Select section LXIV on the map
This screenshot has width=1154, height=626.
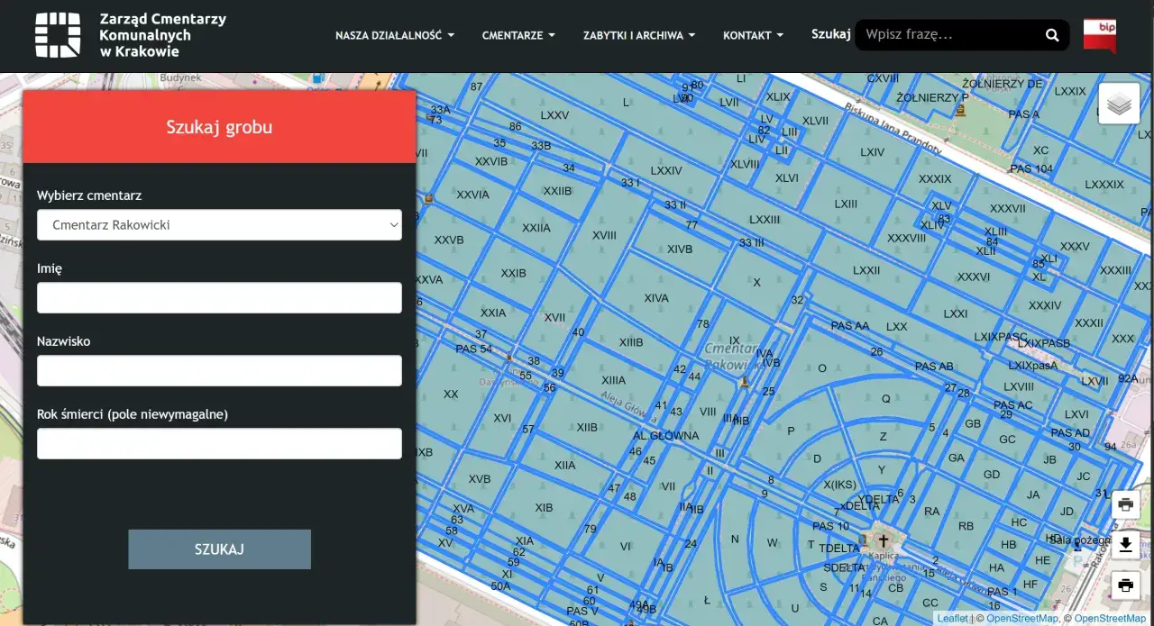pos(872,152)
